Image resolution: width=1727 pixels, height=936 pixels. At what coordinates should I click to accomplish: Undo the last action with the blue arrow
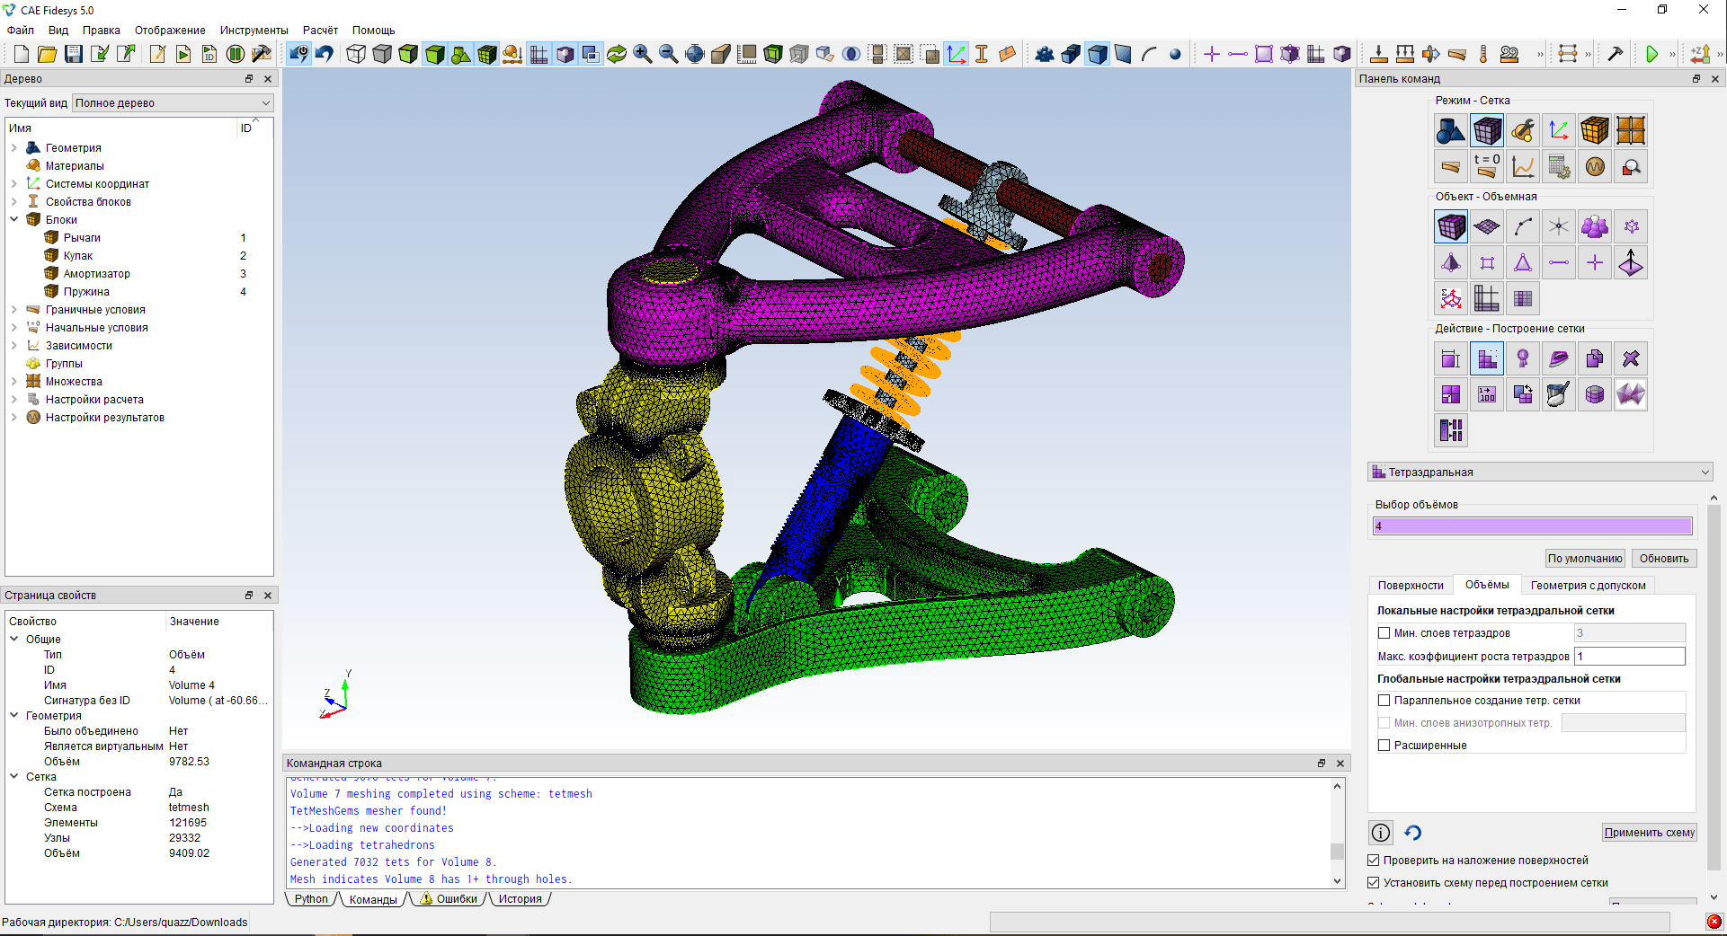[x=325, y=55]
